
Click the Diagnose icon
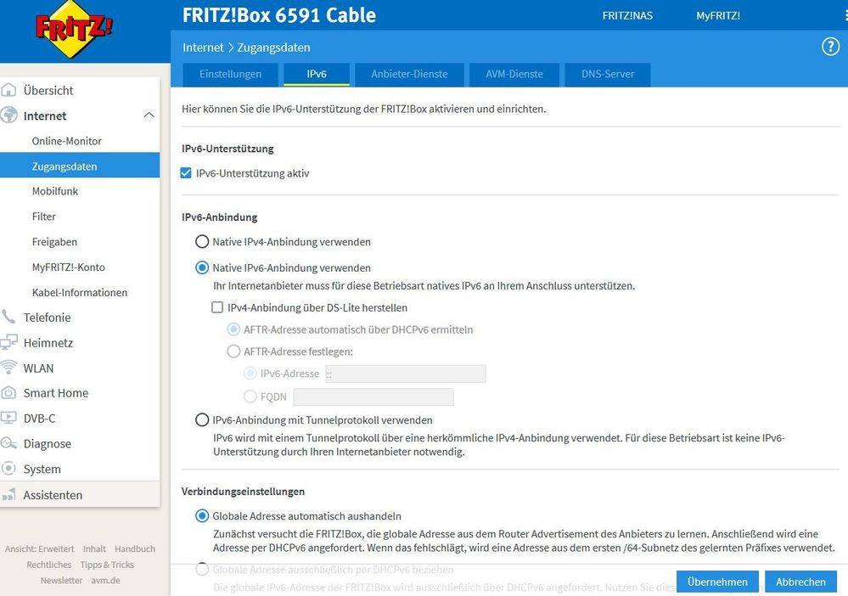(9, 443)
